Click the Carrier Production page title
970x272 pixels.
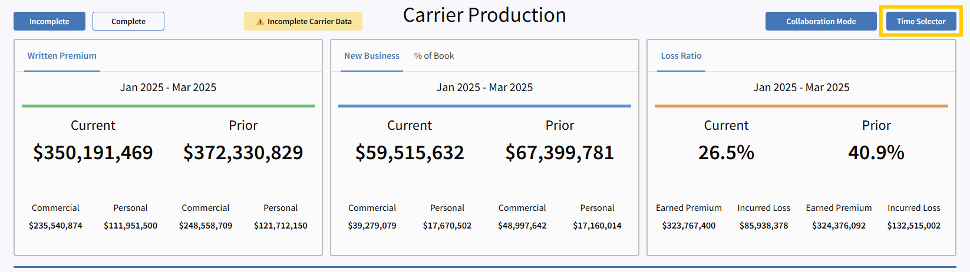point(484,15)
